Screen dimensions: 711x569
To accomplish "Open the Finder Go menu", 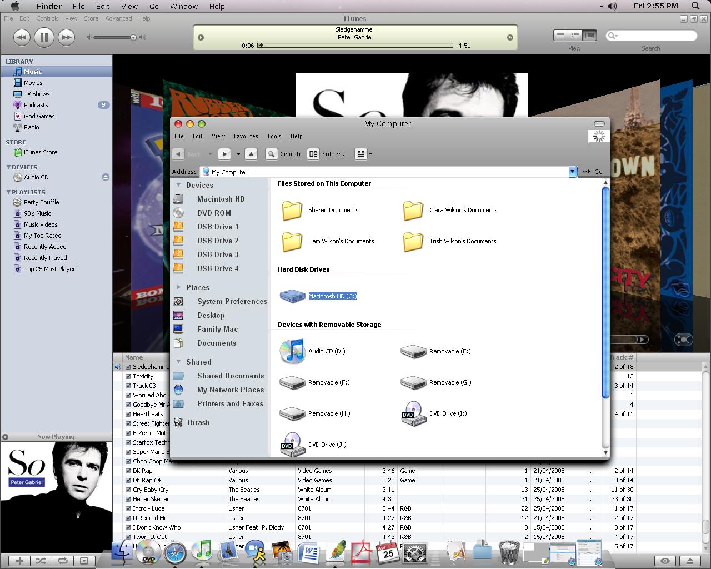I will pos(154,6).
